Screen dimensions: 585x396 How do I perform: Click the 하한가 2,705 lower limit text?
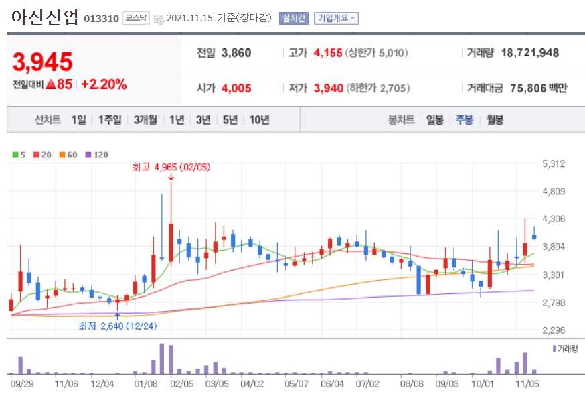point(378,88)
